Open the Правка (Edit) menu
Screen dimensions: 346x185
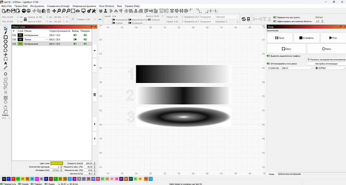coord(21,6)
